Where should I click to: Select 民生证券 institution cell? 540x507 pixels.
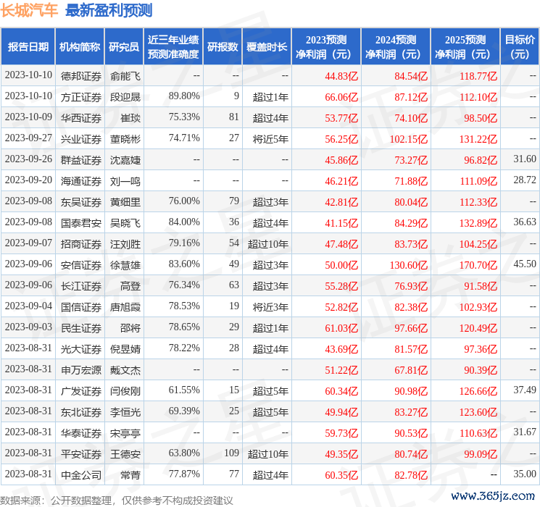(81, 328)
